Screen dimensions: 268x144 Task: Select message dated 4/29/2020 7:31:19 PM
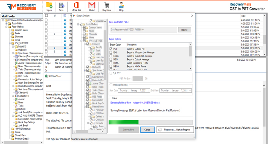[251, 20]
